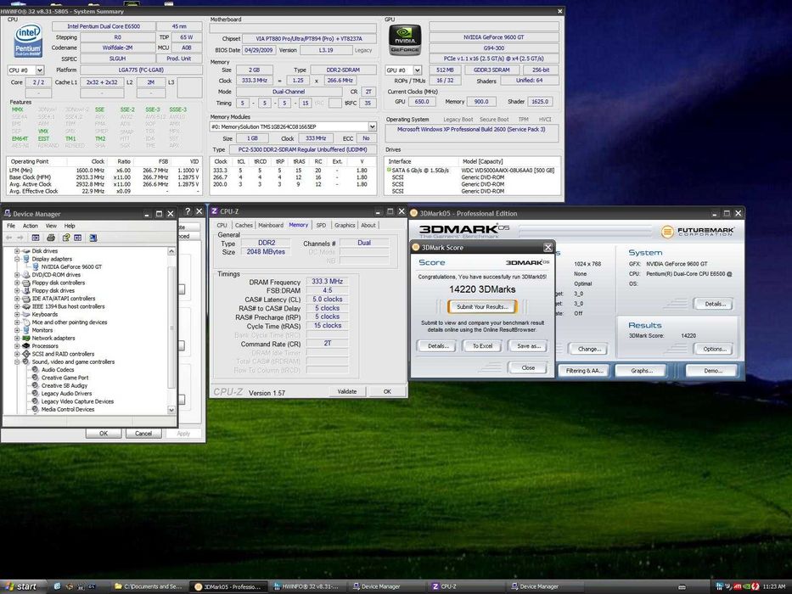Image resolution: width=792 pixels, height=594 pixels.
Task: Switch to the Mainboard tab in CPU-Z
Action: click(271, 225)
